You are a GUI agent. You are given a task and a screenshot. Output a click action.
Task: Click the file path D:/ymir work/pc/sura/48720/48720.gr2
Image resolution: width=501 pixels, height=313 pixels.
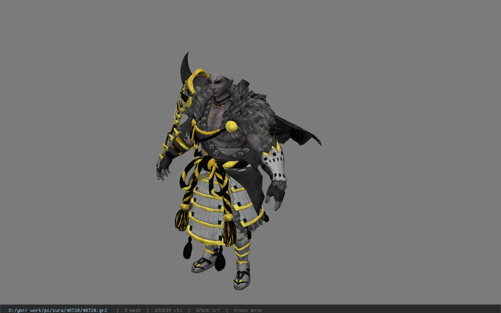pos(58,310)
